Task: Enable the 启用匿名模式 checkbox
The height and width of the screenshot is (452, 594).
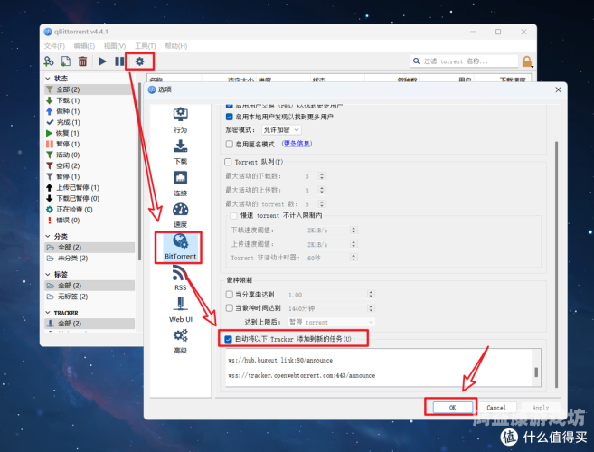Action: [x=229, y=144]
